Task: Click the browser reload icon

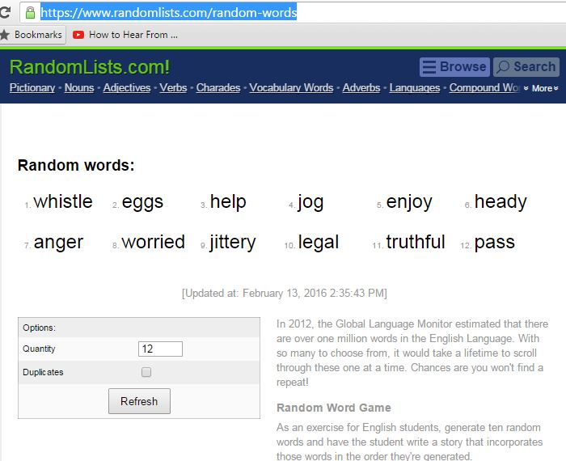Action: tap(5, 13)
